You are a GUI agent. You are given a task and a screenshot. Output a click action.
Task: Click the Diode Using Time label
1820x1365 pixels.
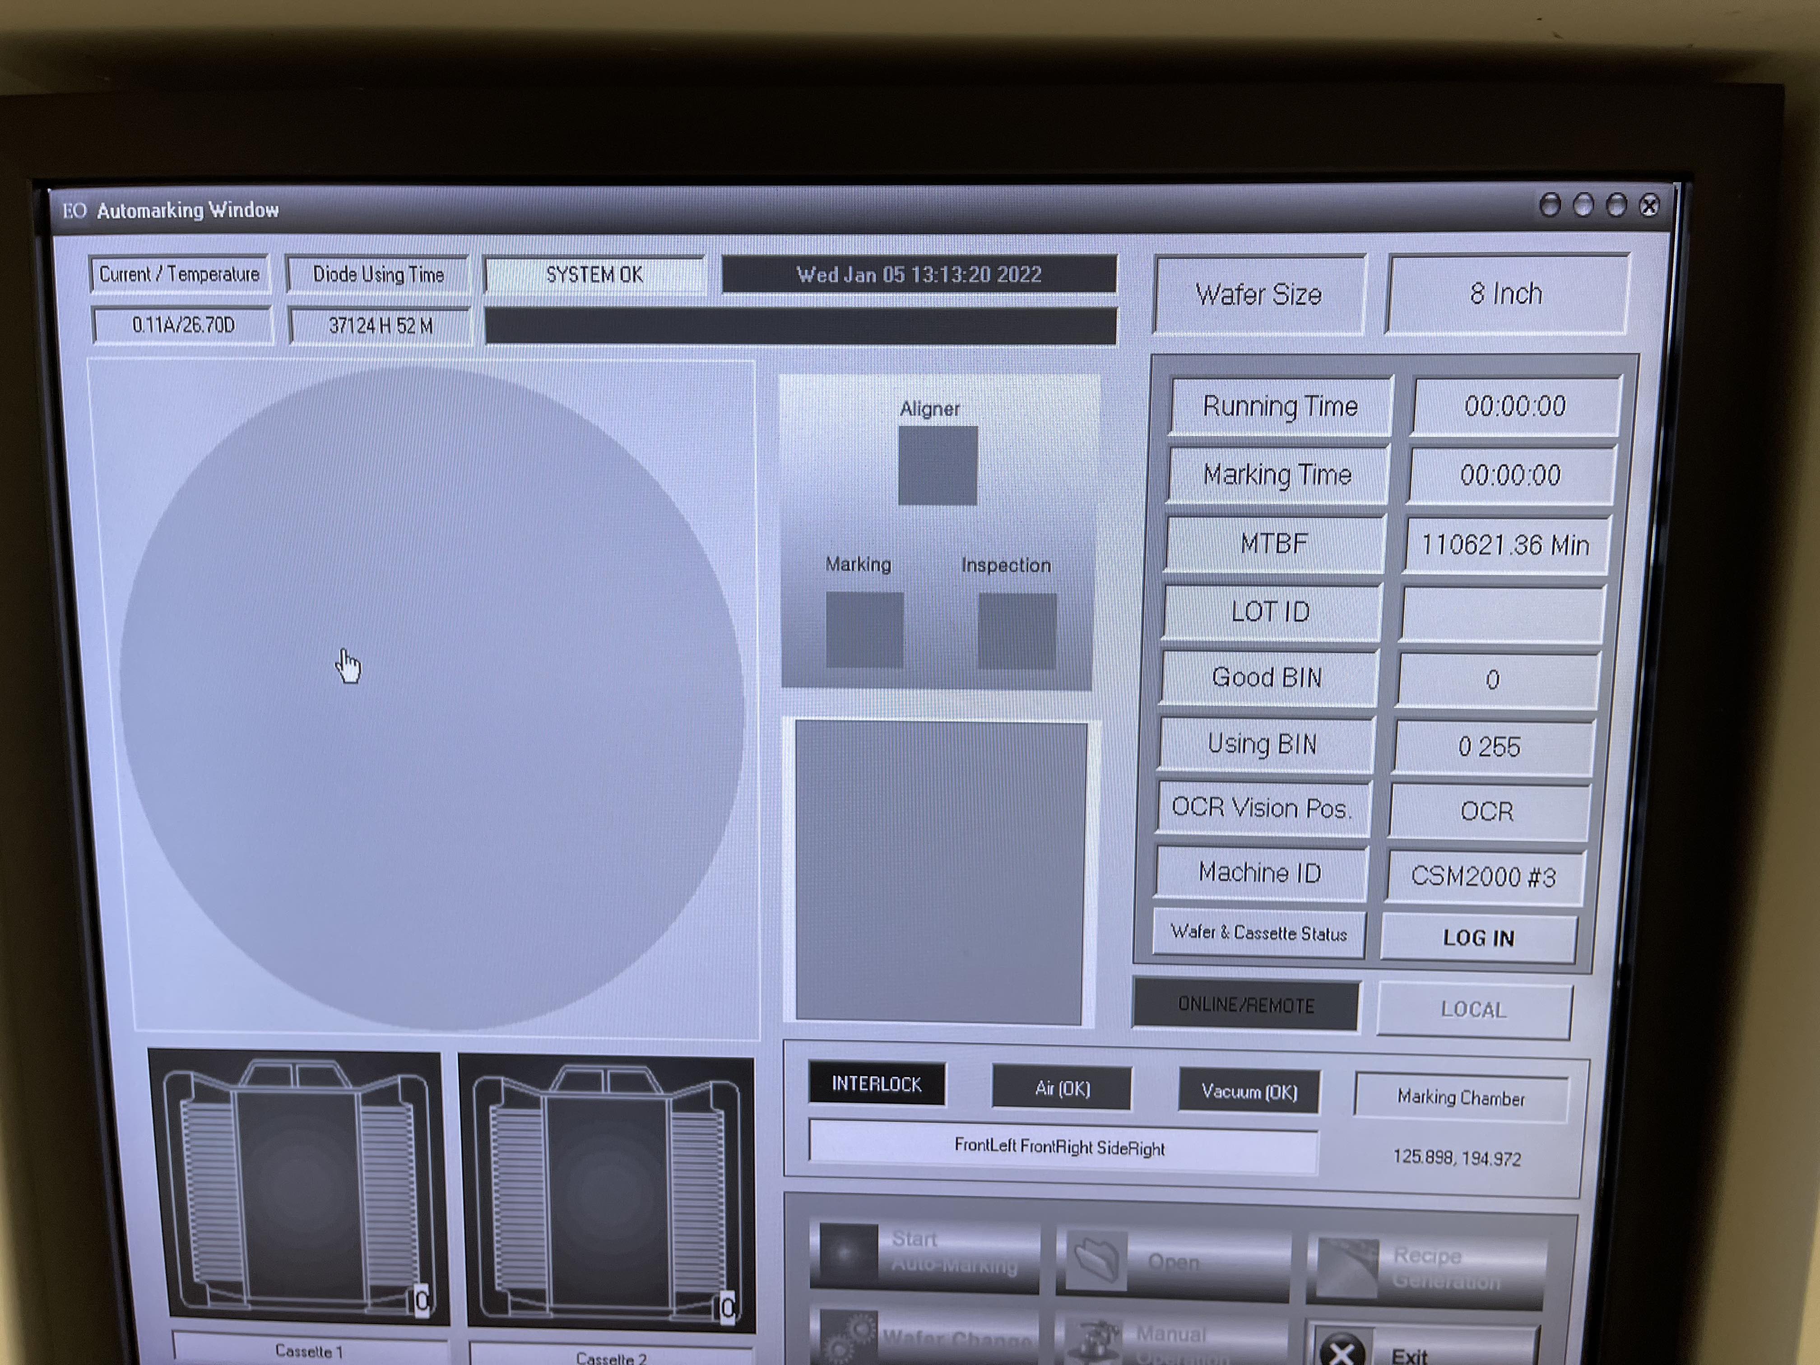coord(378,275)
